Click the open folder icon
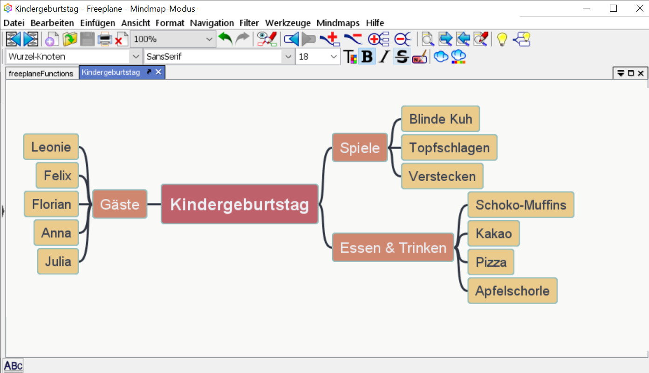Image resolution: width=649 pixels, height=373 pixels. tap(69, 39)
